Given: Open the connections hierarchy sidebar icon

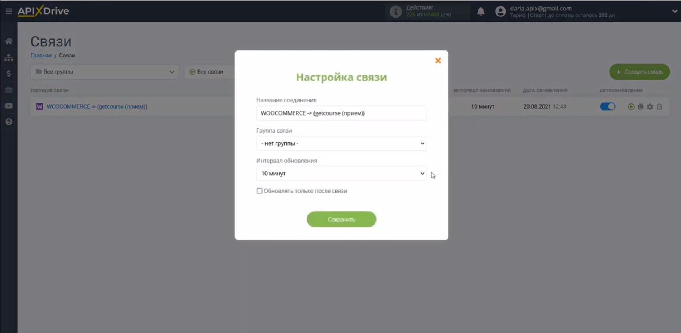Looking at the screenshot, I should coord(9,57).
